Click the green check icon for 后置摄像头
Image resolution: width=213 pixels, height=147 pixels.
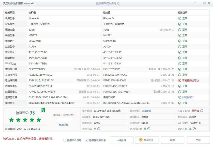point(180,86)
